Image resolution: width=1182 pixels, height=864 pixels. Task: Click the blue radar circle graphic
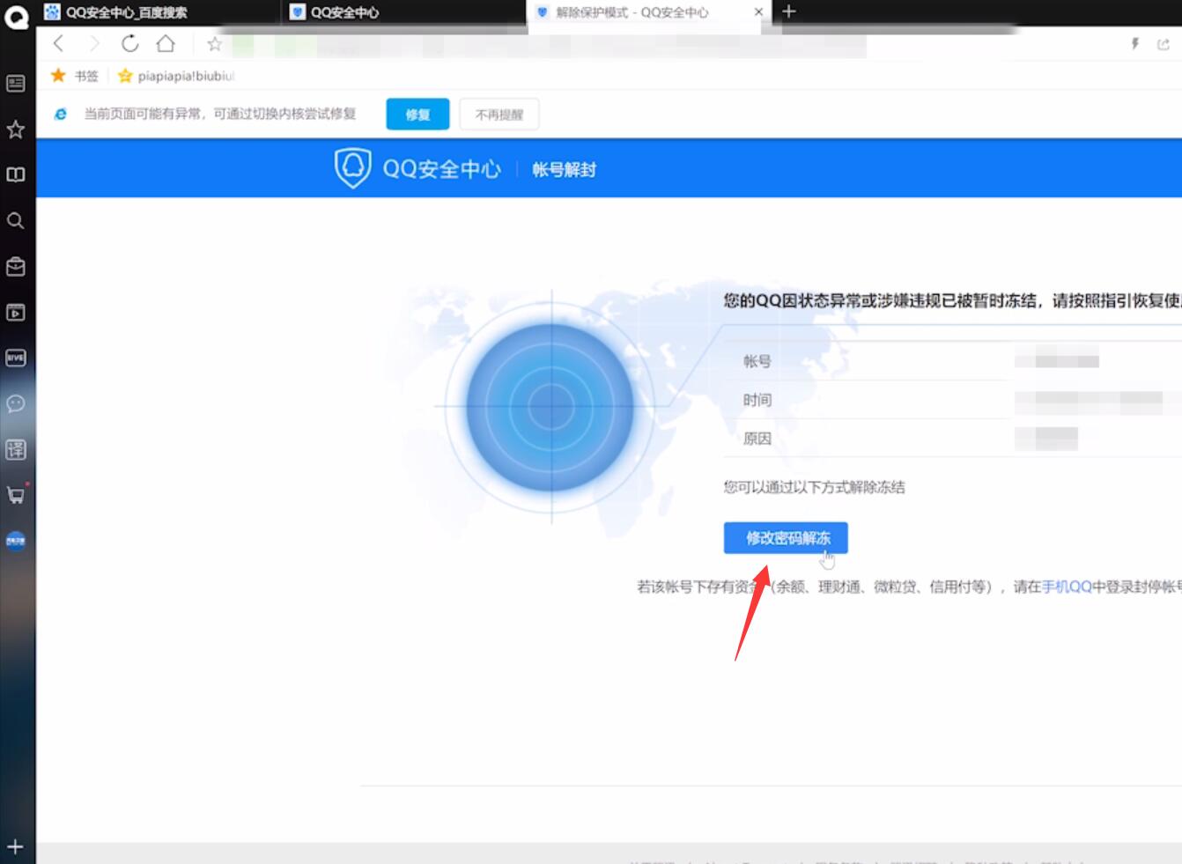tap(550, 407)
